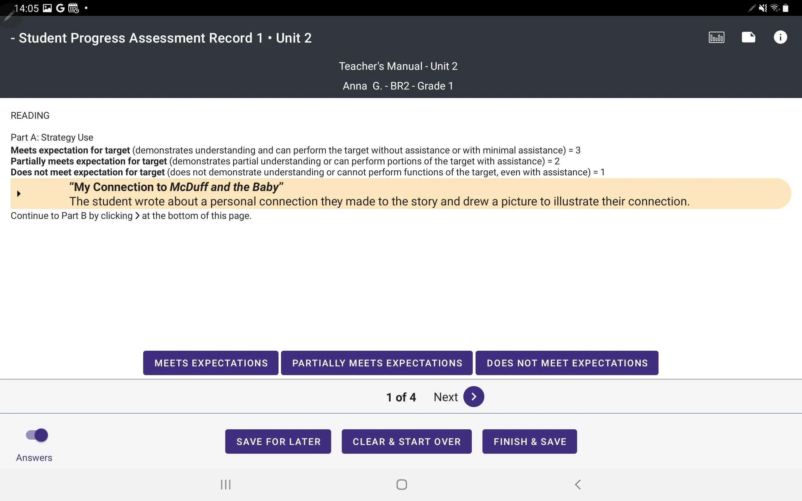This screenshot has width=802, height=501.
Task: Select PARTIALLY MEETS EXPECTATIONS rating
Action: (x=377, y=363)
